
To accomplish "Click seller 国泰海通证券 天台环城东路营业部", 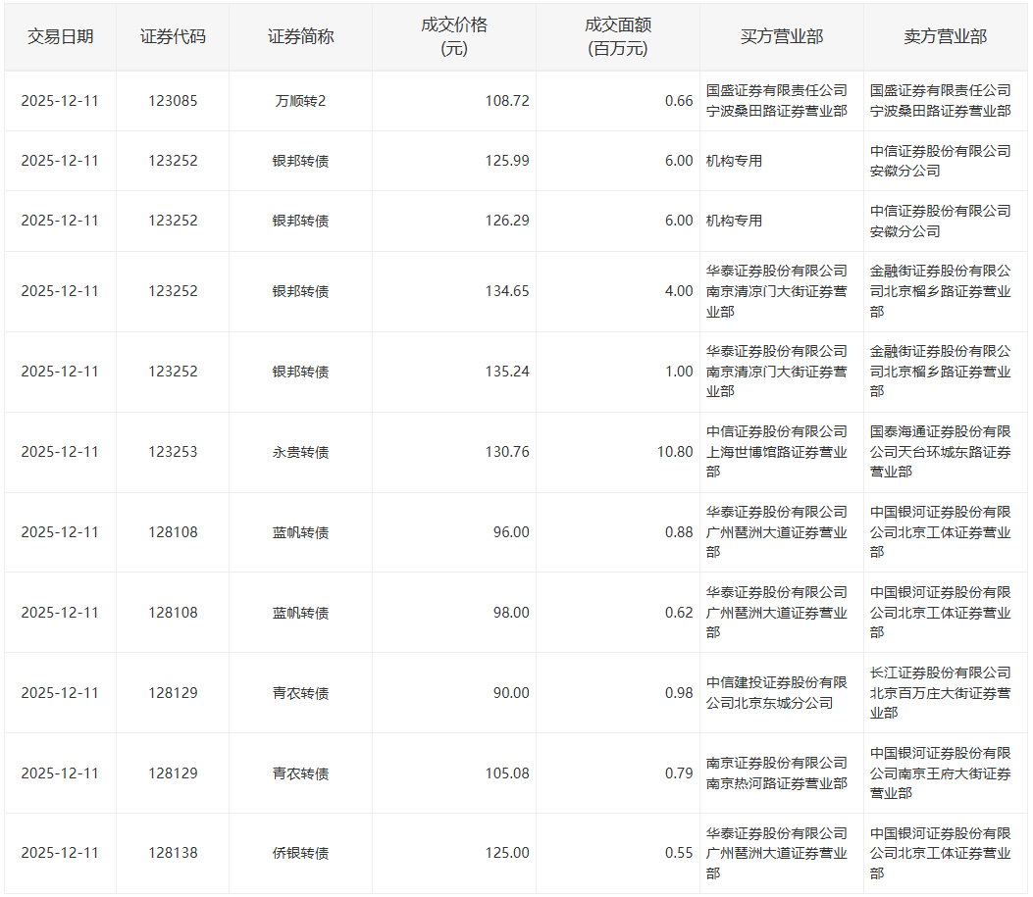I will click(940, 452).
